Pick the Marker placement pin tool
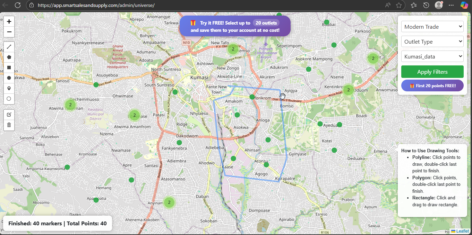 pos(9,88)
